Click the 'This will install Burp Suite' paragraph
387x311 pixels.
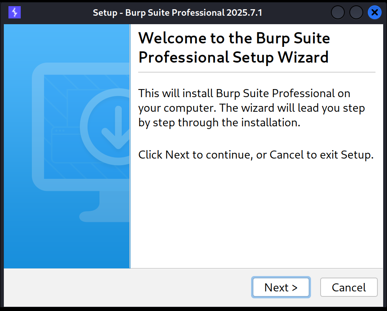pyautogui.click(x=251, y=108)
